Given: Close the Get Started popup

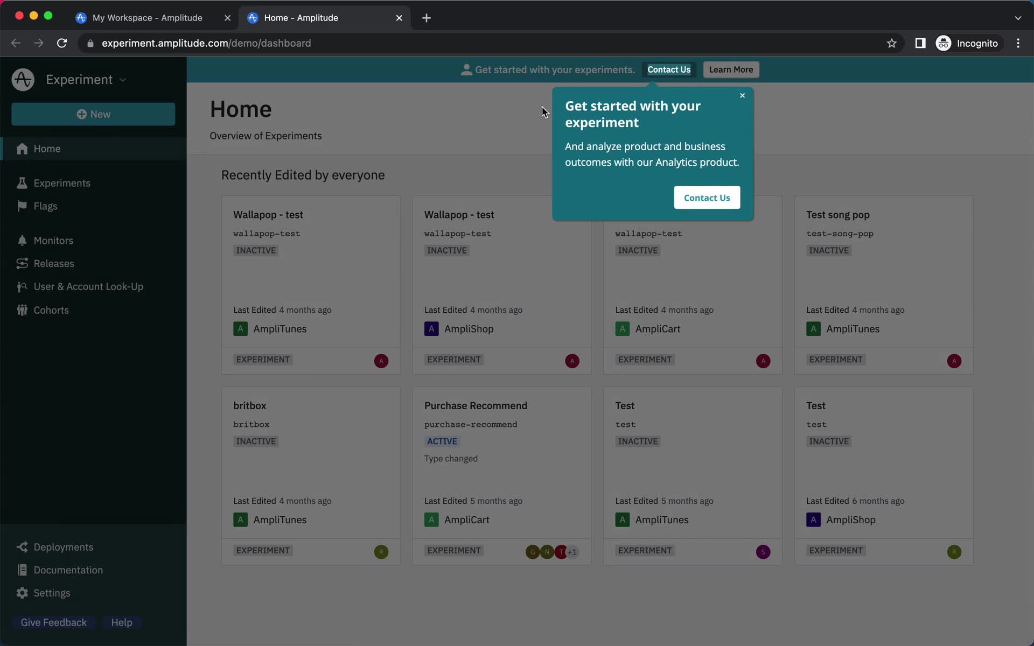Looking at the screenshot, I should click(x=742, y=95).
